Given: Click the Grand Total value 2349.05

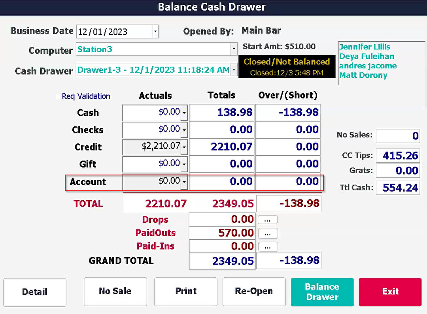Looking at the screenshot, I should coord(222,261).
